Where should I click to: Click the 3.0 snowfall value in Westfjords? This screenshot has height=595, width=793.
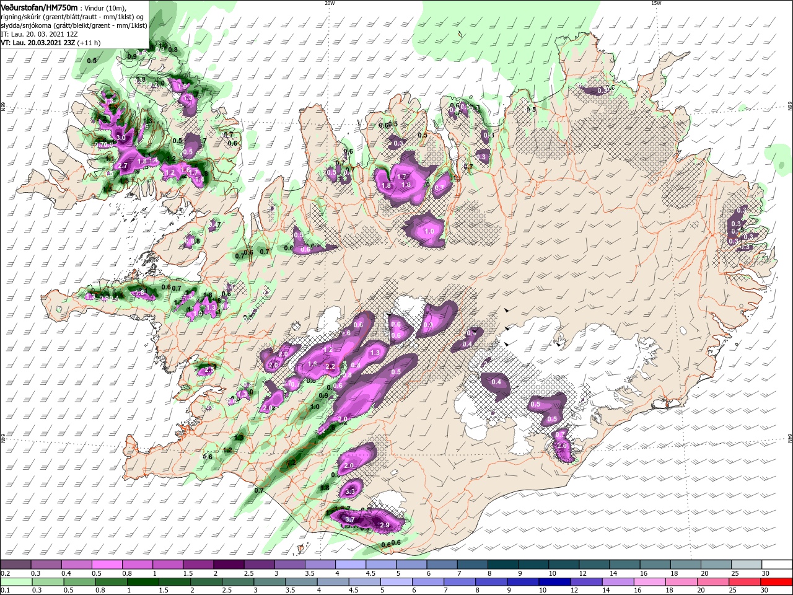tap(120, 137)
